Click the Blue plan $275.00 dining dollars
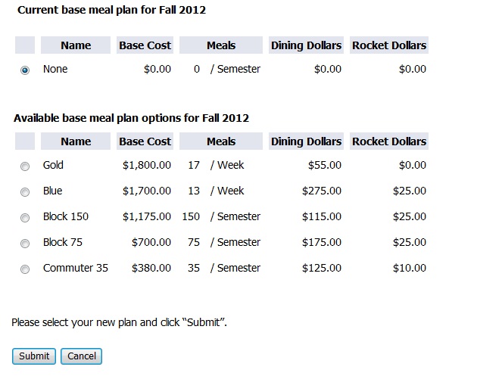This screenshot has height=376, width=477. [322, 191]
